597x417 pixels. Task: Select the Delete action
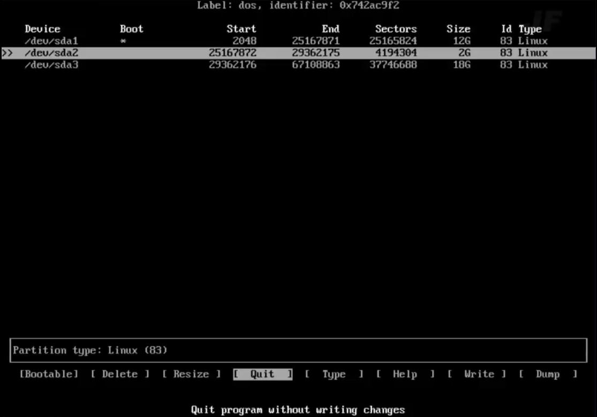point(120,374)
